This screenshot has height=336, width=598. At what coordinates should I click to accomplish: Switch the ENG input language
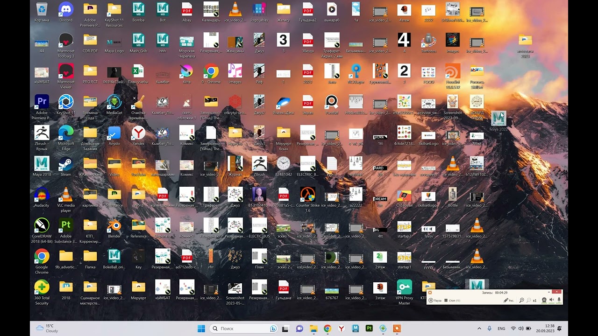click(501, 329)
